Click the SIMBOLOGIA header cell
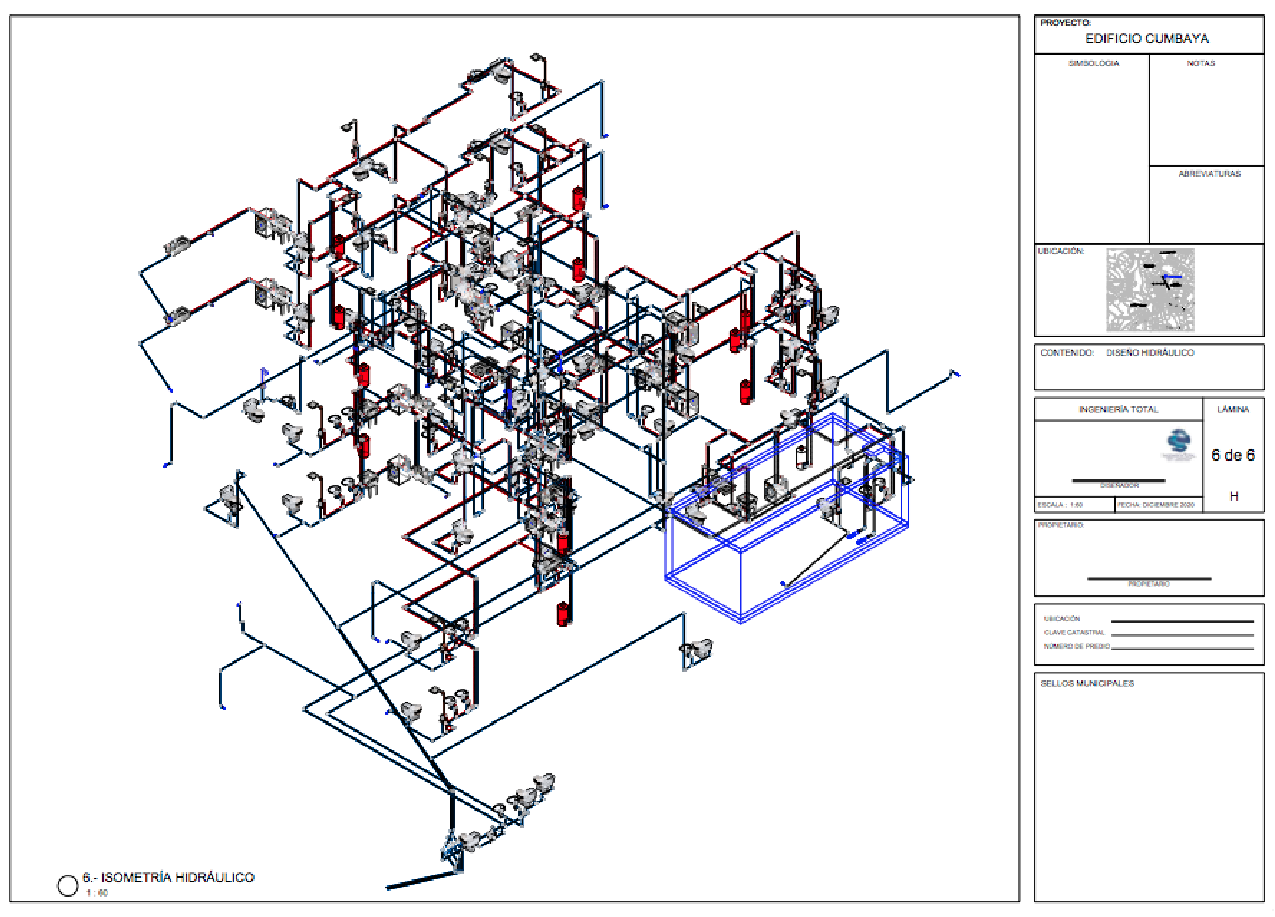The image size is (1275, 917). (1093, 63)
